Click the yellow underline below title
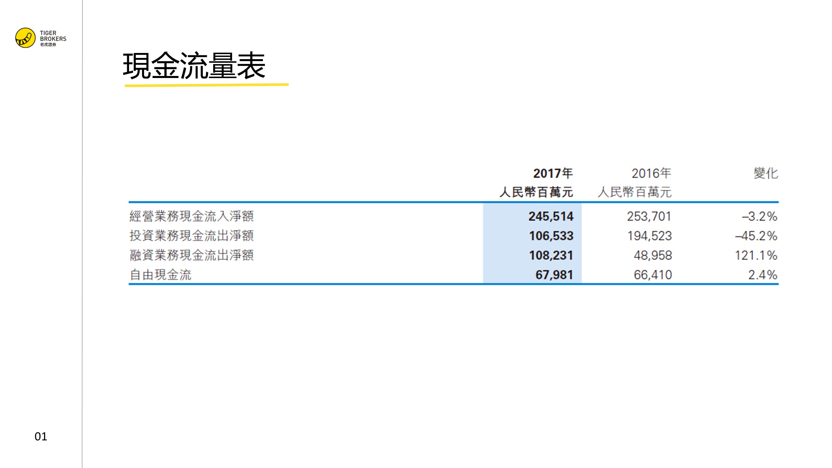This screenshot has width=832, height=468. (206, 85)
